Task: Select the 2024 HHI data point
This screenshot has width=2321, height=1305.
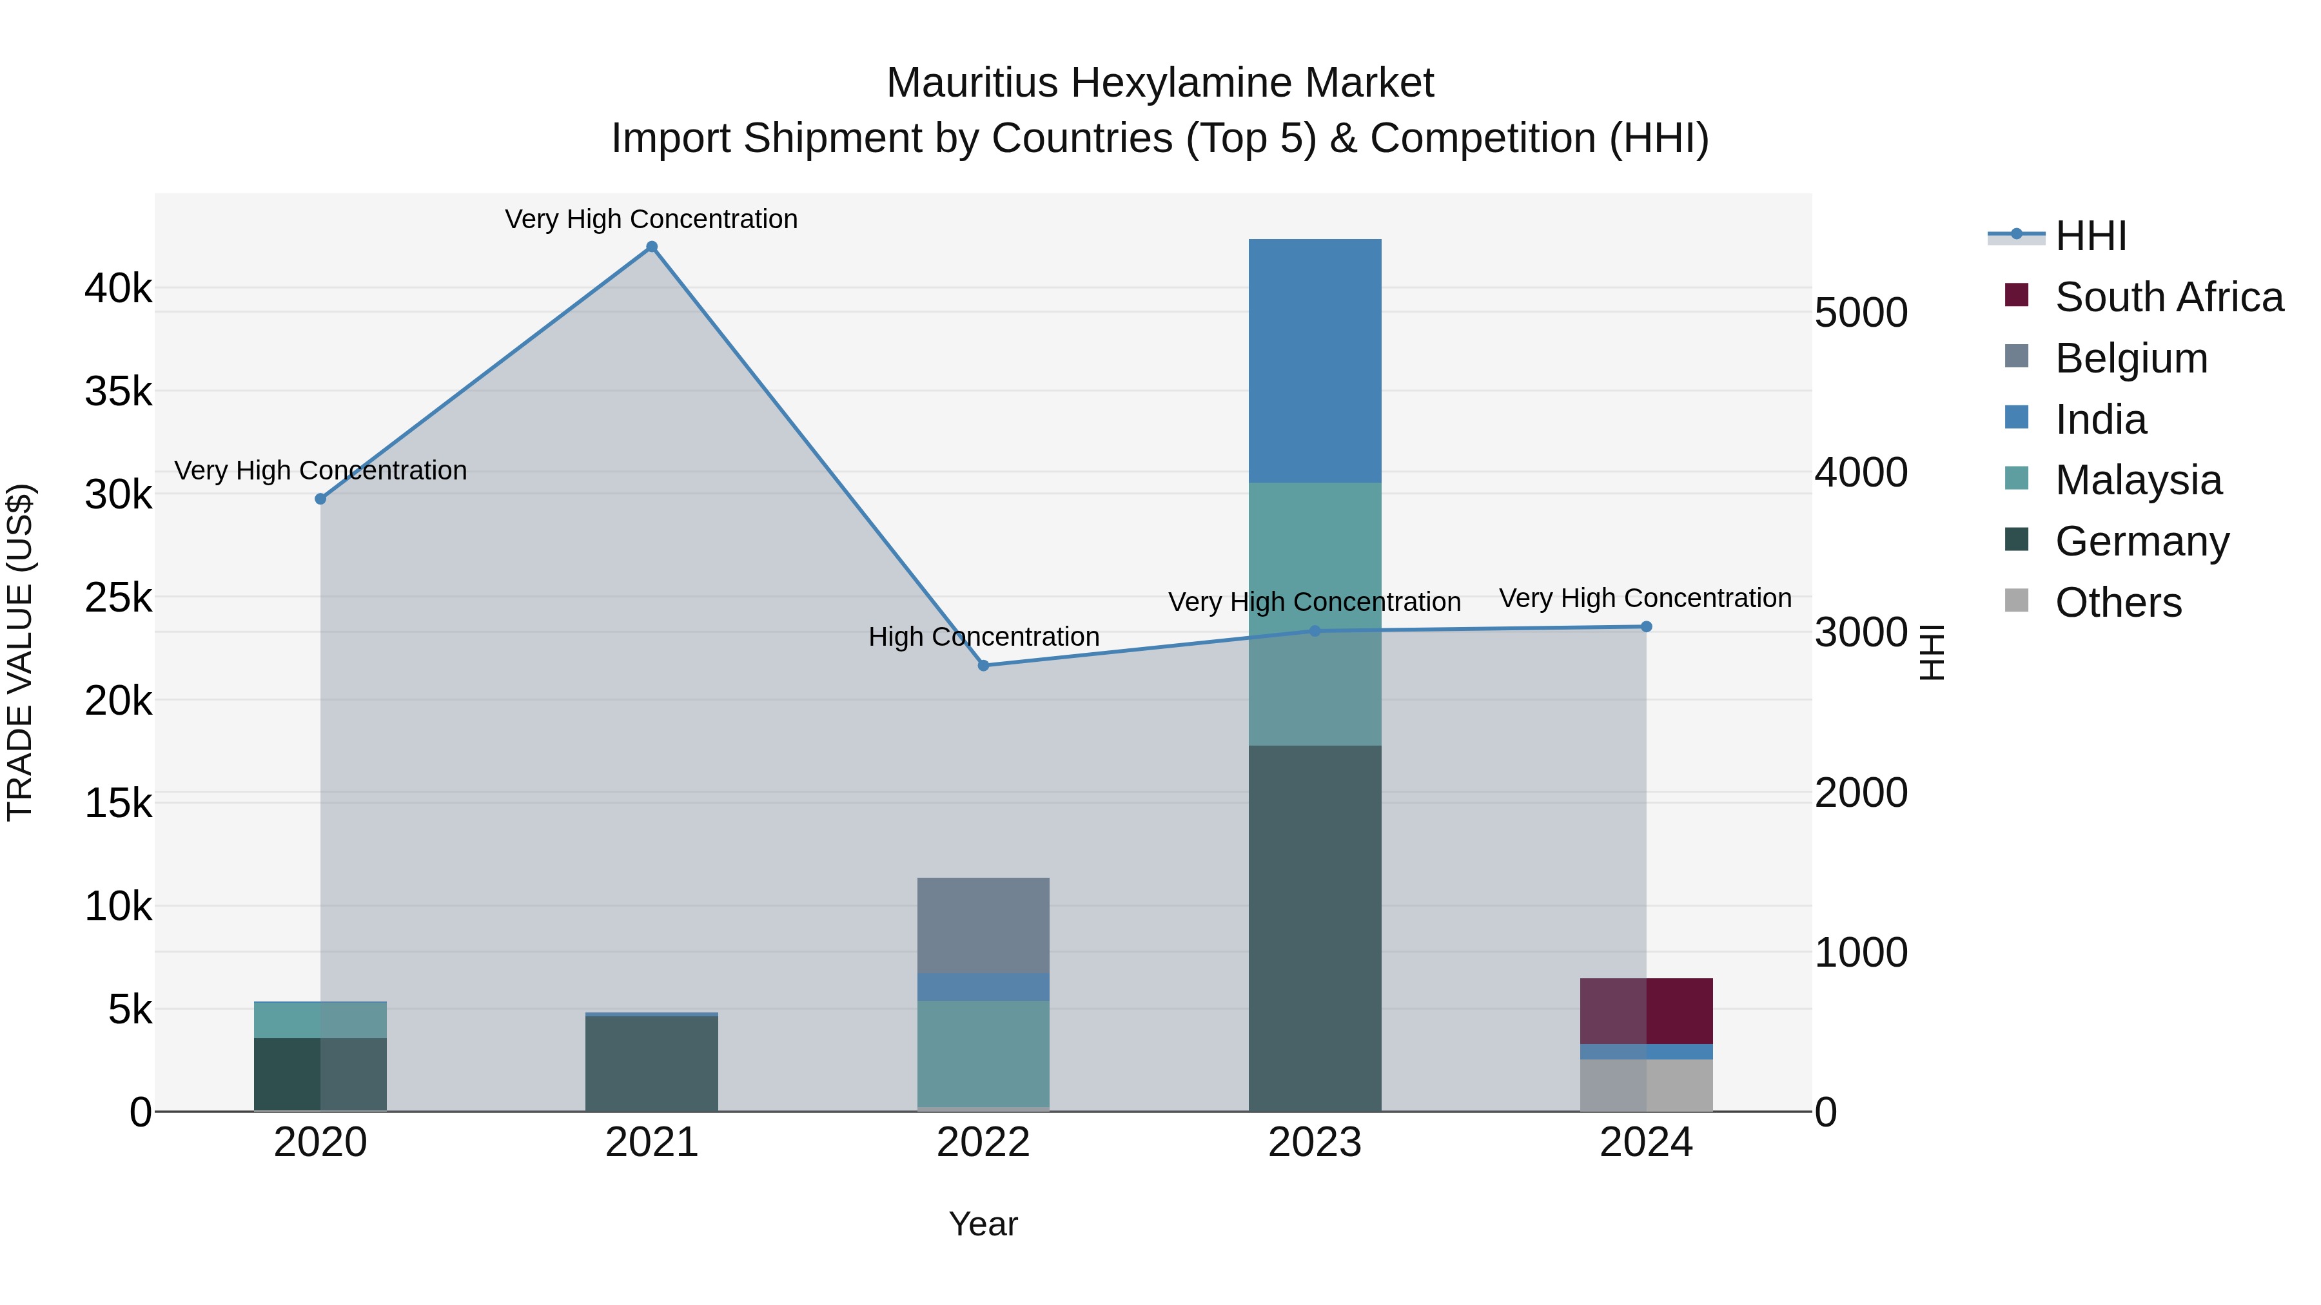Action: (x=1646, y=627)
